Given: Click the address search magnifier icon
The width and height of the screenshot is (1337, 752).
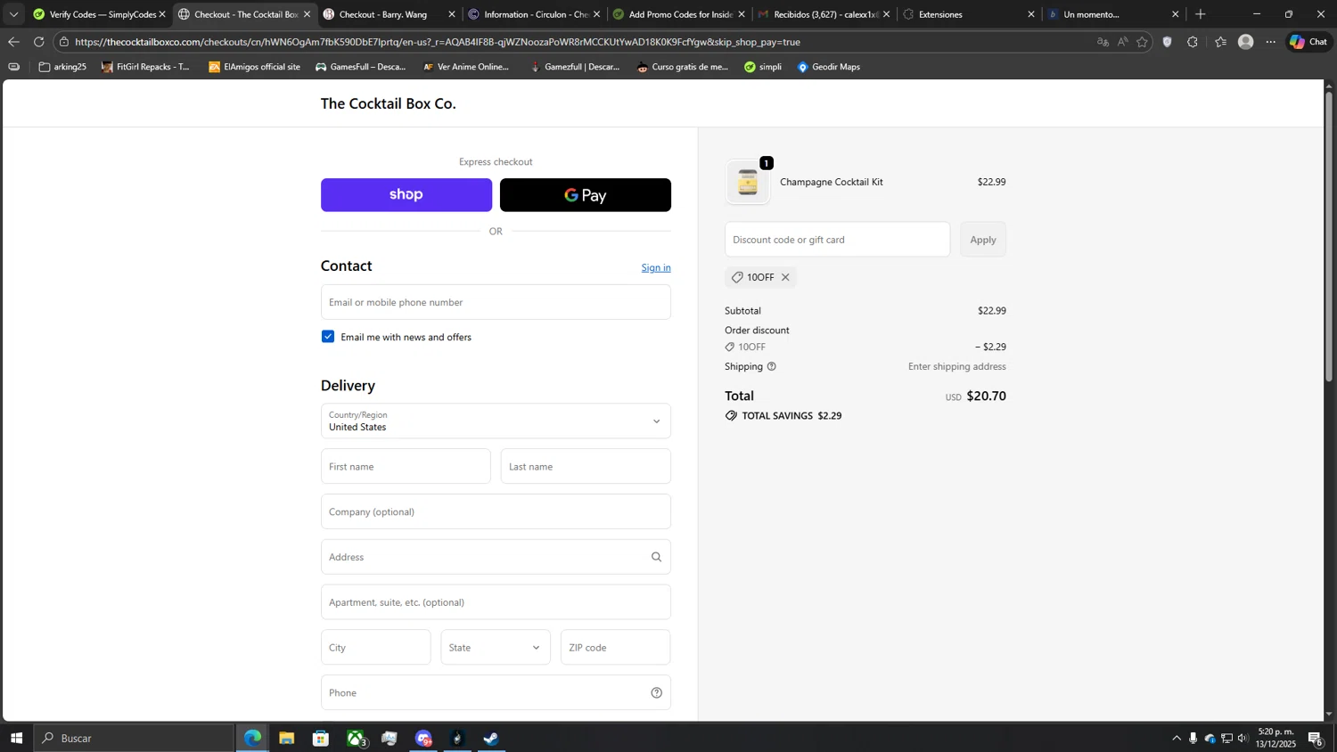Looking at the screenshot, I should click(x=657, y=557).
